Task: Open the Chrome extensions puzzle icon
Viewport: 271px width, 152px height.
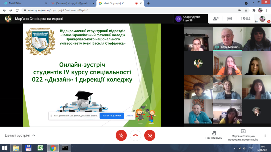Action: (254, 10)
